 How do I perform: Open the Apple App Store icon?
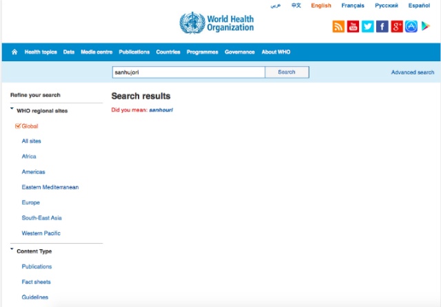tap(411, 27)
